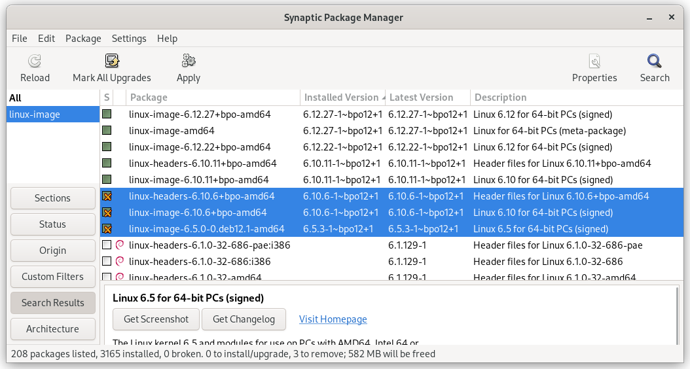Open the Search magnifier tool

point(655,62)
